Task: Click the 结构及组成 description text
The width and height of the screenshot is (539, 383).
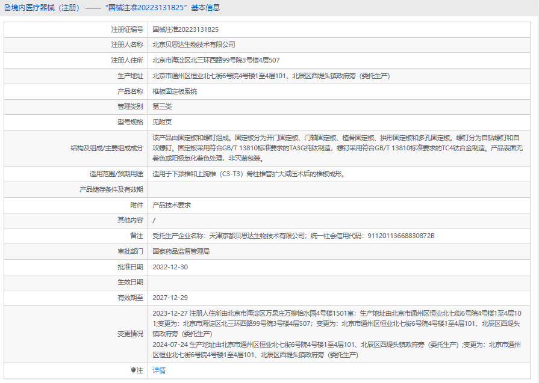Action: click(x=338, y=149)
